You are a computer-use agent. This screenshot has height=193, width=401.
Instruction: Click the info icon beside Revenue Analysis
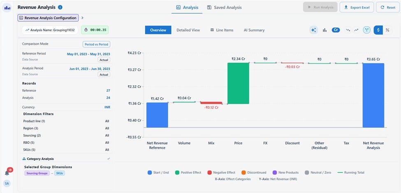pyautogui.click(x=60, y=7)
